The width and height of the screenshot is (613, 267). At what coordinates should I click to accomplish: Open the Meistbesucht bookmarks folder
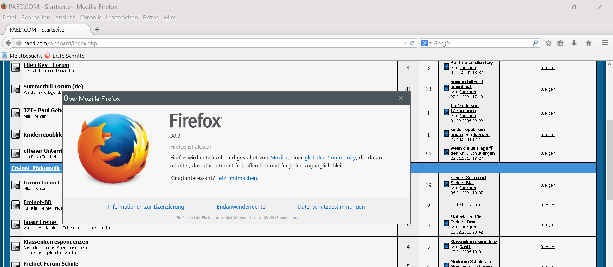point(22,56)
